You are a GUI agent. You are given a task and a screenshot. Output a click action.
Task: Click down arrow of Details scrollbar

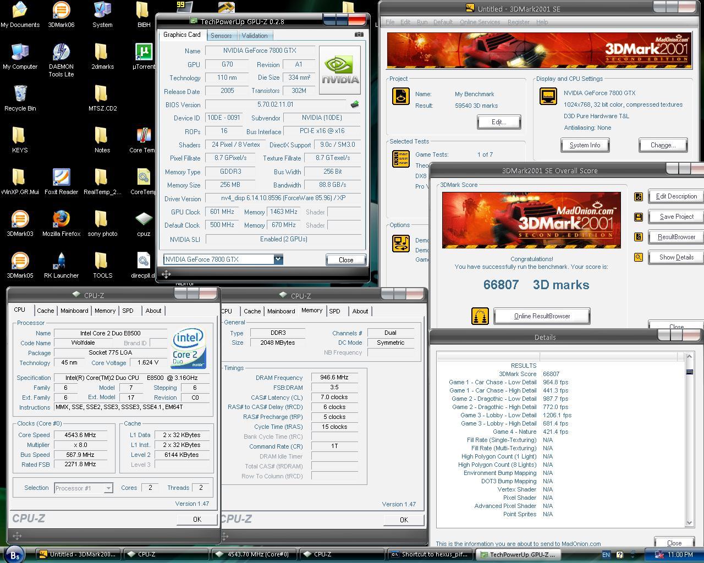pos(689,523)
